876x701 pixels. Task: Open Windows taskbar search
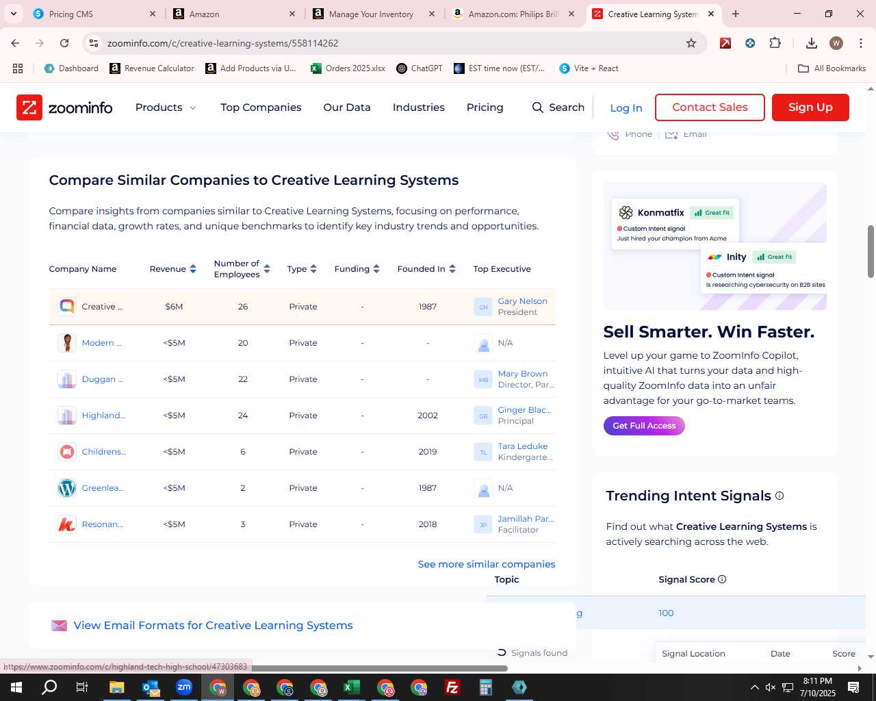pyautogui.click(x=49, y=687)
